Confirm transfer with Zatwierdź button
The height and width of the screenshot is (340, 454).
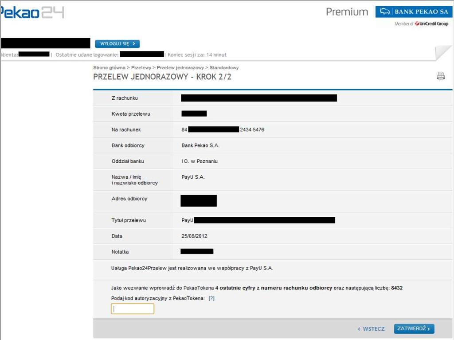(x=414, y=329)
